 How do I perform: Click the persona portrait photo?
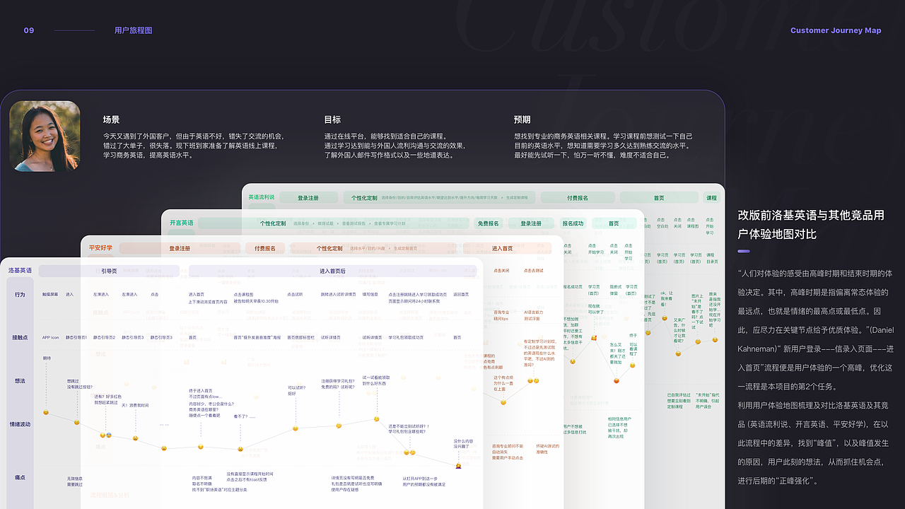(x=45, y=136)
